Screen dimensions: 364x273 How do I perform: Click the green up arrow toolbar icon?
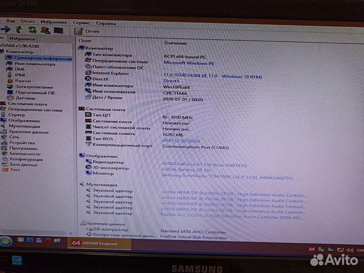[19, 29]
